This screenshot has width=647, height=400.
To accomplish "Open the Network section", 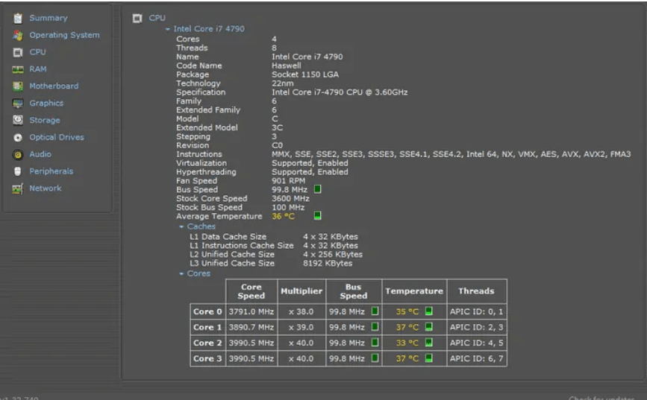I will [x=46, y=188].
